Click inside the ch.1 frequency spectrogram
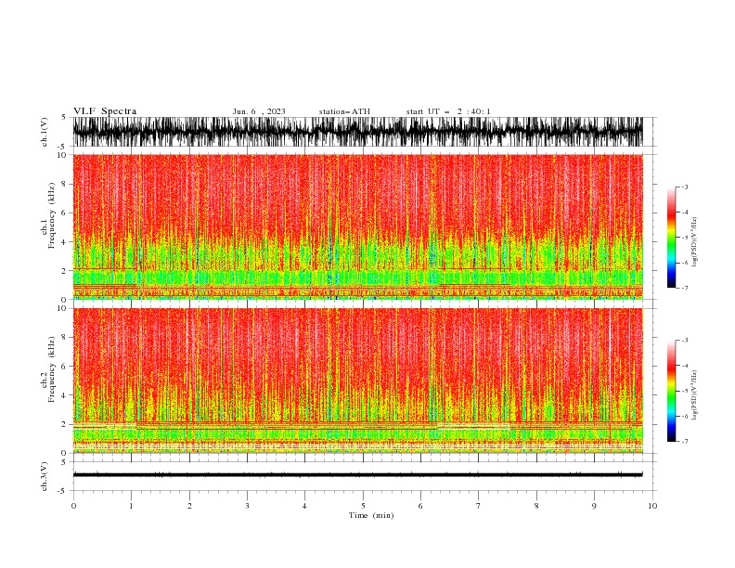 357,226
